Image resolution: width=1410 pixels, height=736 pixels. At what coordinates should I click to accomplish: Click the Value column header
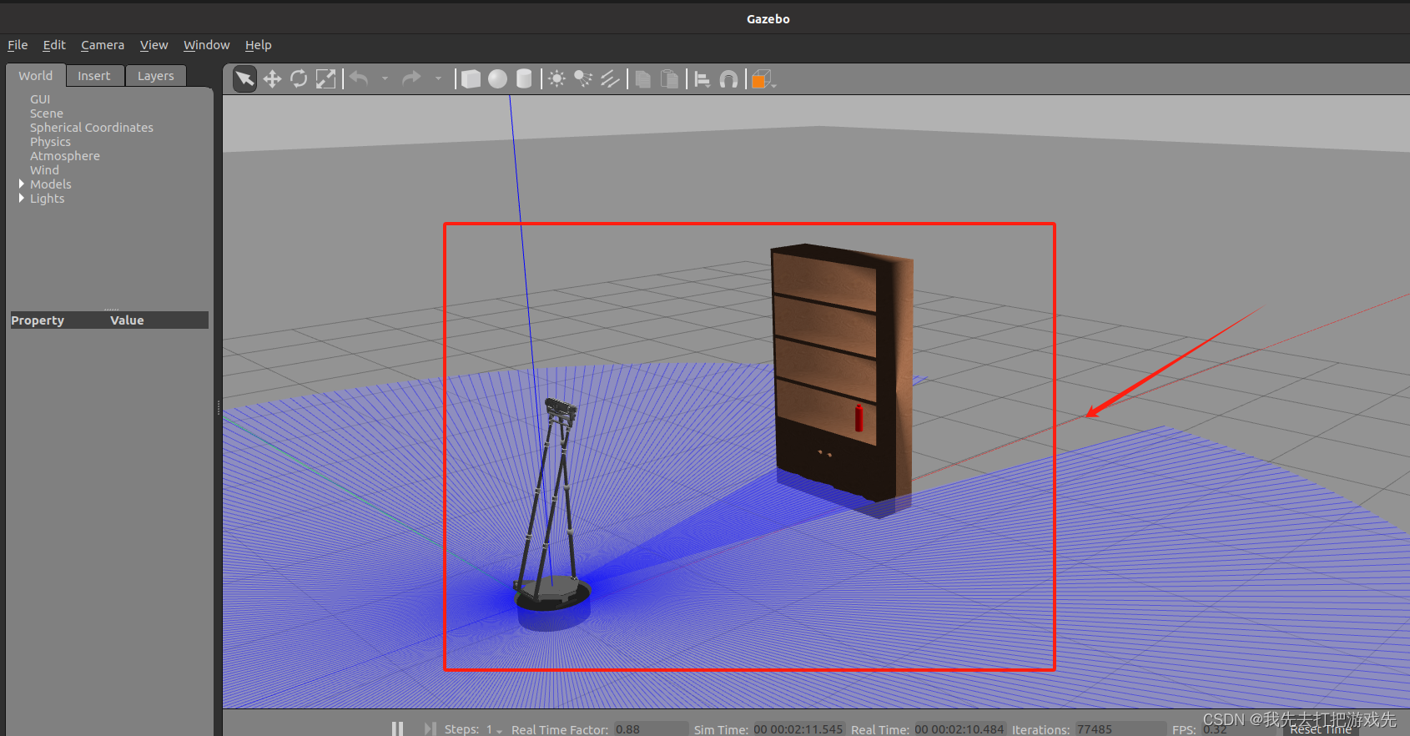point(127,320)
